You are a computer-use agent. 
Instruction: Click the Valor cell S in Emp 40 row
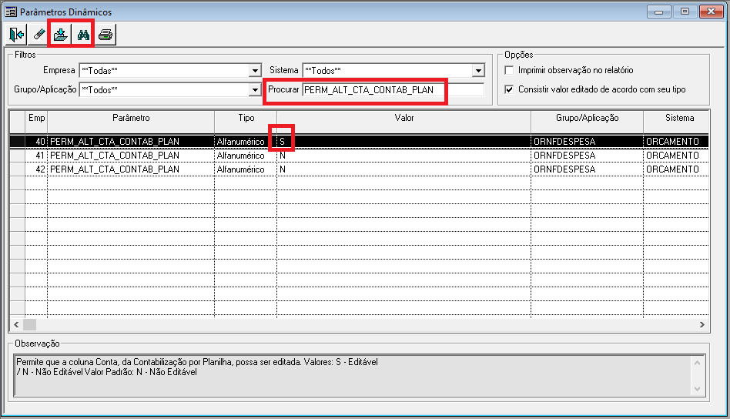404,142
